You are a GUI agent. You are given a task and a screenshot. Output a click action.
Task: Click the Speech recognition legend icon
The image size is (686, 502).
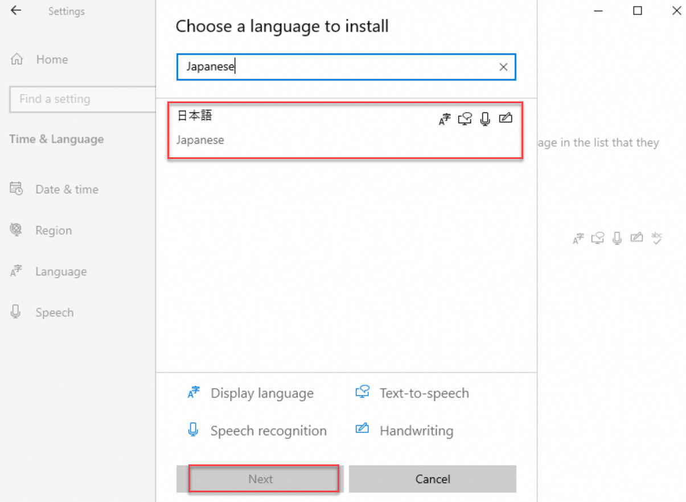[194, 430]
